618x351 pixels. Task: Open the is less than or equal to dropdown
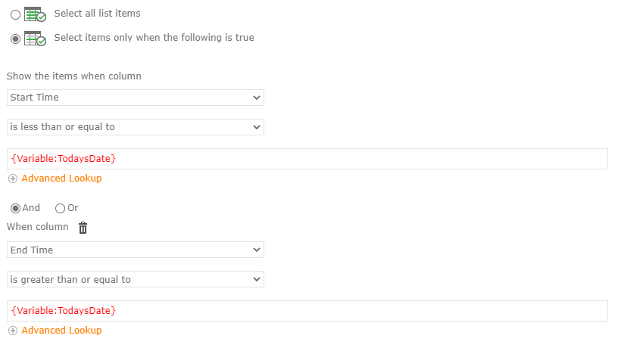tap(136, 127)
